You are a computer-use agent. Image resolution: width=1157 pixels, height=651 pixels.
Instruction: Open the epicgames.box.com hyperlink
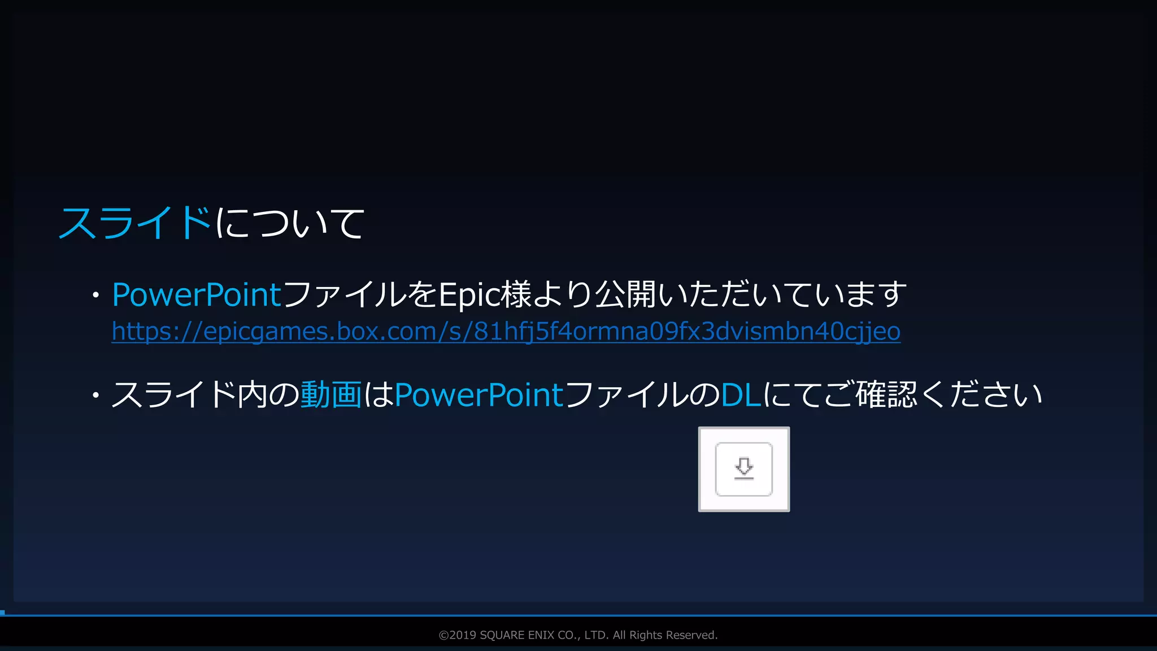pos(506,332)
